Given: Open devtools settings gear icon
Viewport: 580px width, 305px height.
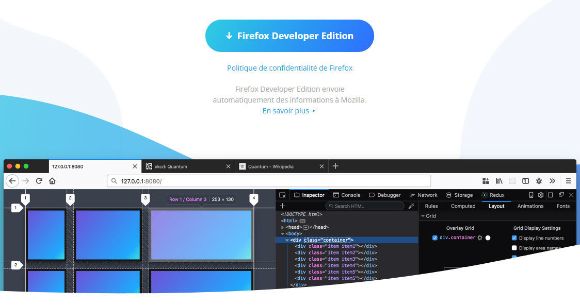Looking at the screenshot, I should pos(541,195).
